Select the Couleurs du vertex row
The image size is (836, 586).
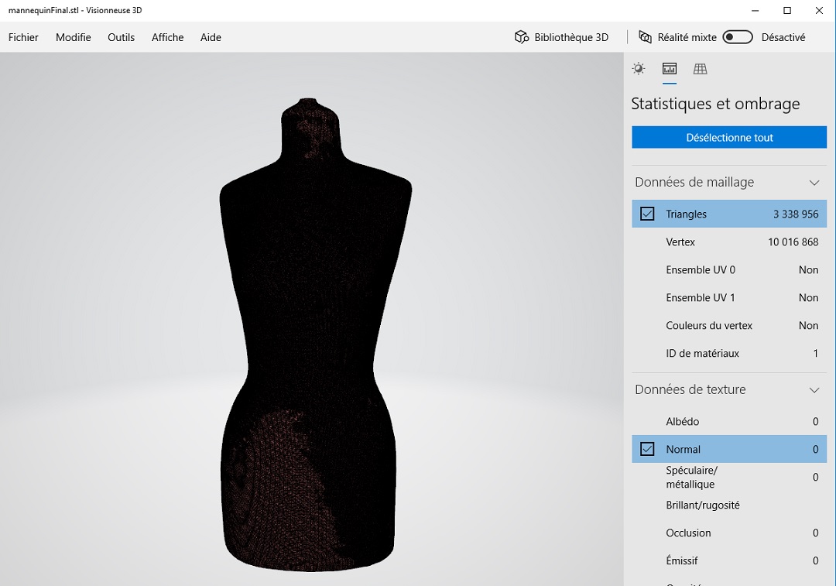click(x=729, y=325)
